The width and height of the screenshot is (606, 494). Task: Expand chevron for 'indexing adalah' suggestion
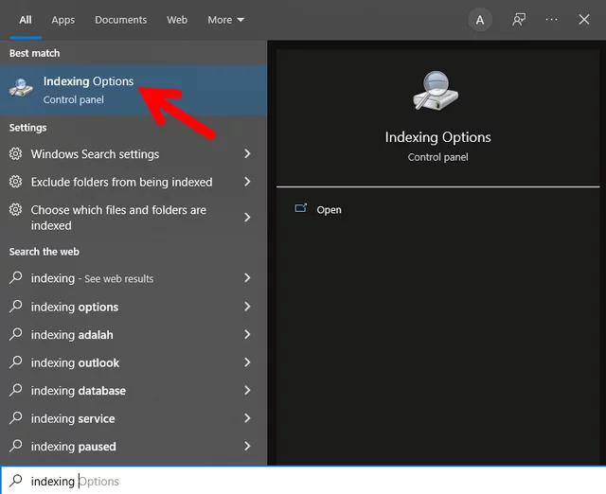tap(247, 334)
